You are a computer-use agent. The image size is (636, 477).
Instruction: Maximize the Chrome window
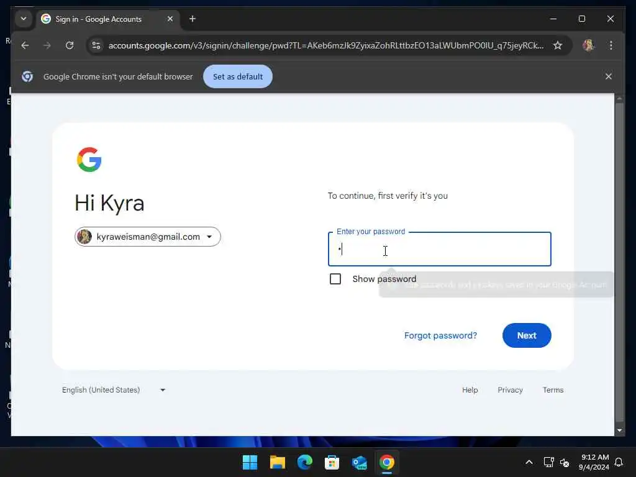tap(581, 19)
